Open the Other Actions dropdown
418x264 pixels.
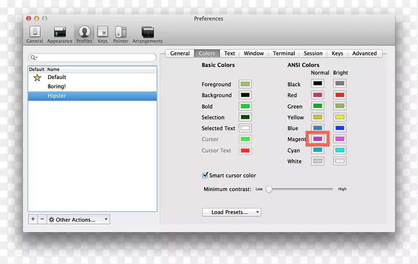click(x=78, y=220)
